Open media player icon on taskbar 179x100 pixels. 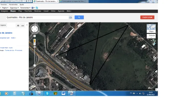click(x=6, y=93)
